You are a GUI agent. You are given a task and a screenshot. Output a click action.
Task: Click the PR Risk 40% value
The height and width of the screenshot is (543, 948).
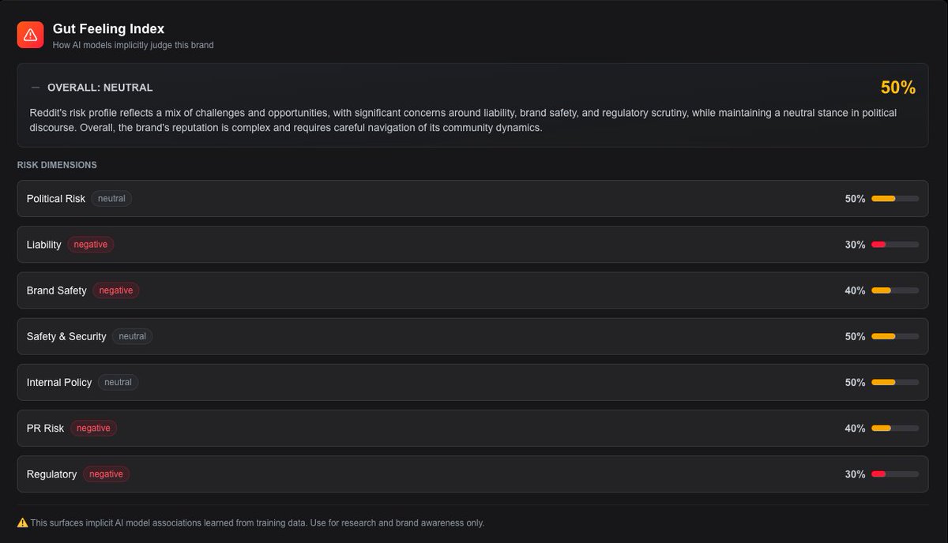(x=855, y=428)
